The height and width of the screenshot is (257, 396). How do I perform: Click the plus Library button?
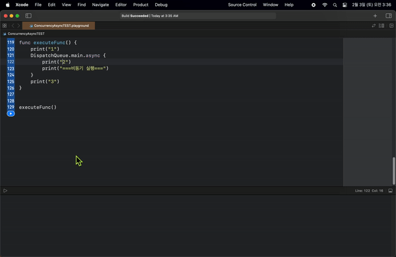click(x=375, y=16)
